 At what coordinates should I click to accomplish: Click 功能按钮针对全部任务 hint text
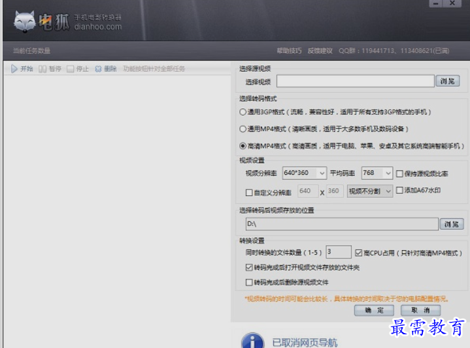(x=154, y=69)
